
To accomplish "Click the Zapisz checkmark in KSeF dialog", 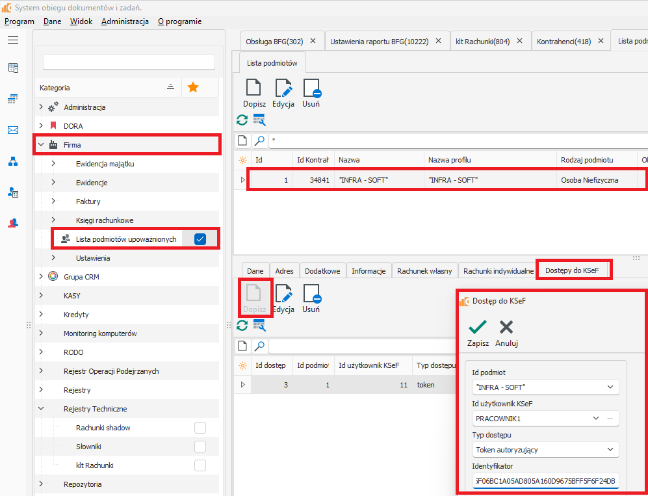I will point(478,327).
